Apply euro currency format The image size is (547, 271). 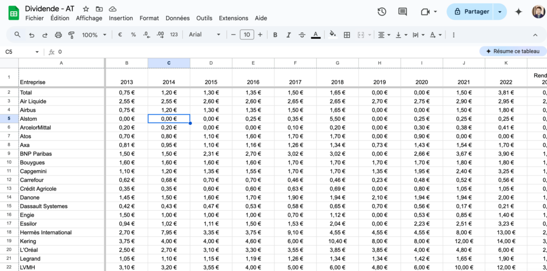[120, 35]
